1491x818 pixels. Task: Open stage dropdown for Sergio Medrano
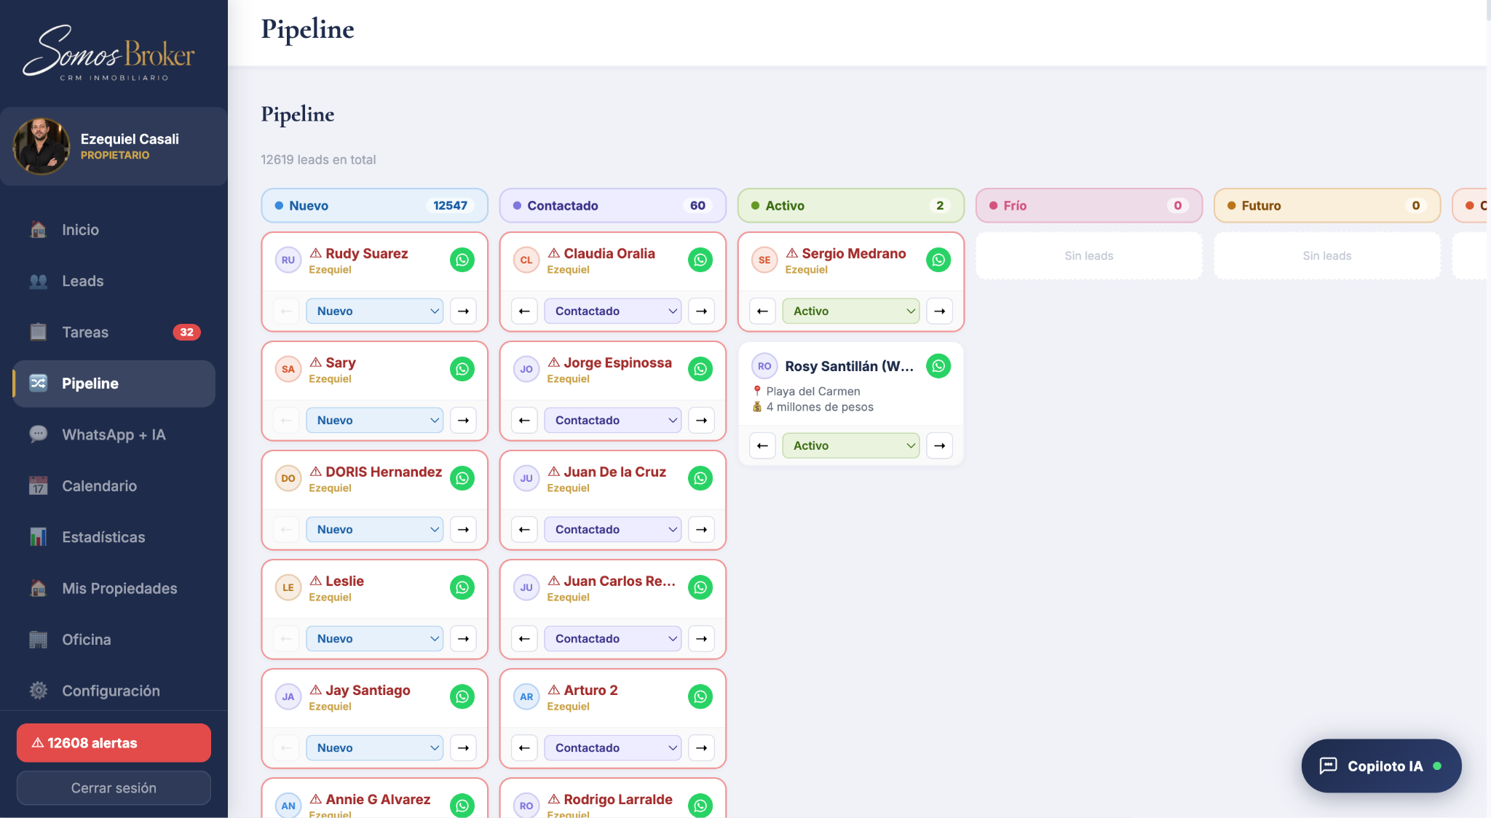point(851,311)
